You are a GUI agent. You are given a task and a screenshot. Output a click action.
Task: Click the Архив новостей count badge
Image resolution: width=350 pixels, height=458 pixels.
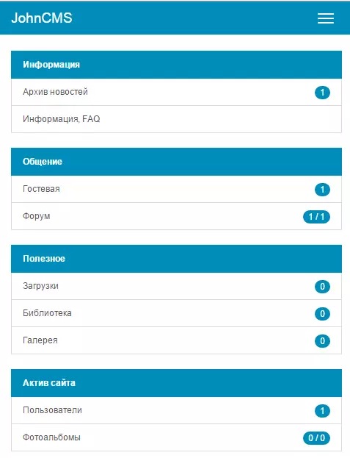322,93
